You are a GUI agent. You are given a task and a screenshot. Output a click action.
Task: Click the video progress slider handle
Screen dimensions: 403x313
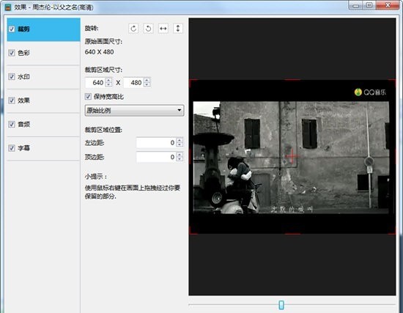pyautogui.click(x=281, y=305)
